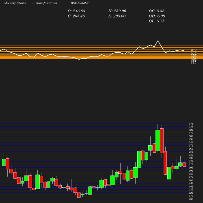Screen dimensions: 203x203
Task: Select the tallest green candle reaching 322
Action: pyautogui.click(x=158, y=140)
